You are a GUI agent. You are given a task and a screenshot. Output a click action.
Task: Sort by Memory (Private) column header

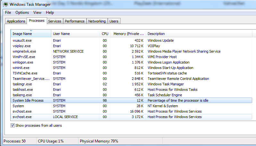coord(128,34)
